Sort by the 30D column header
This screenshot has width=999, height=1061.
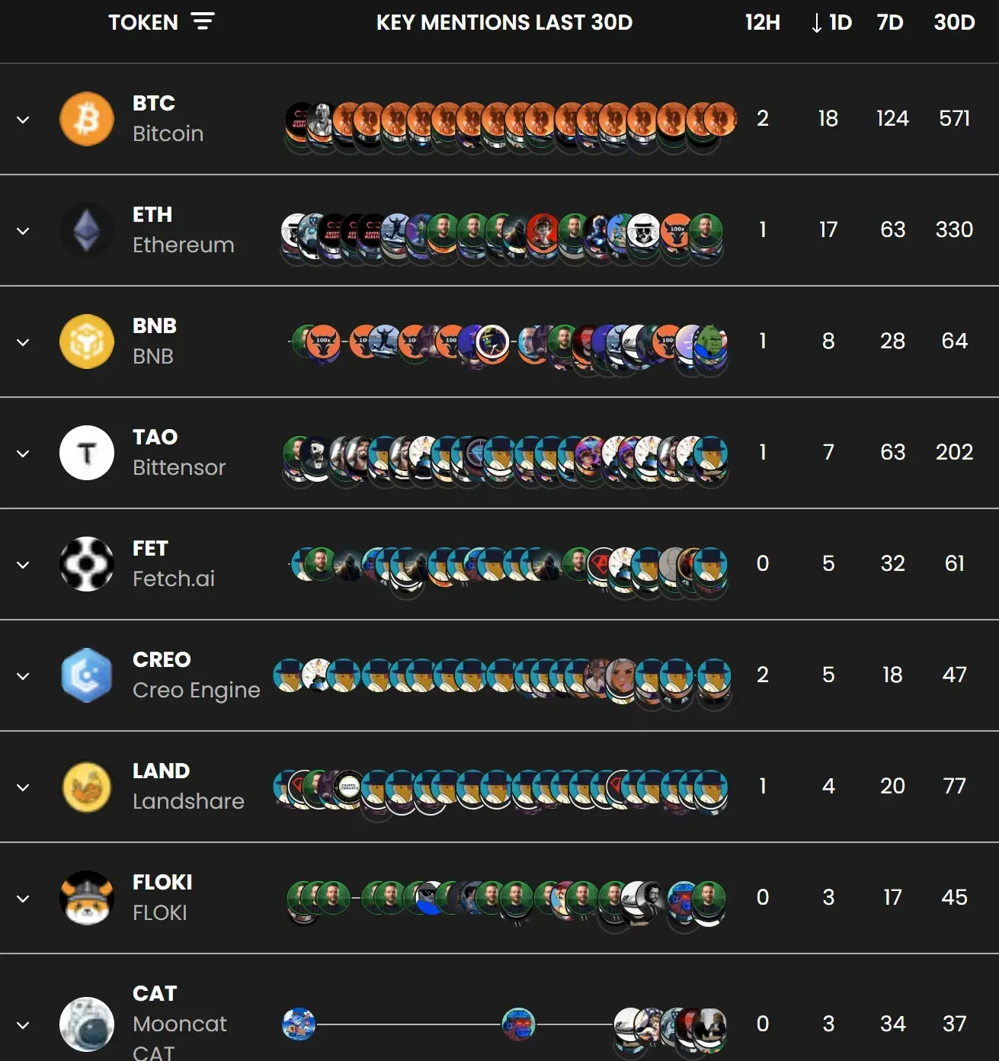[x=954, y=22]
